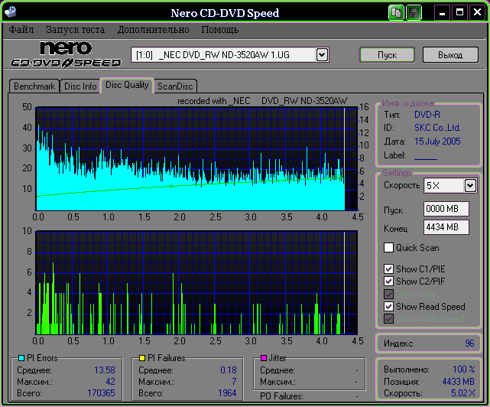Click the cyan PI Errors legend square
The width and height of the screenshot is (490, 407).
click(21, 357)
